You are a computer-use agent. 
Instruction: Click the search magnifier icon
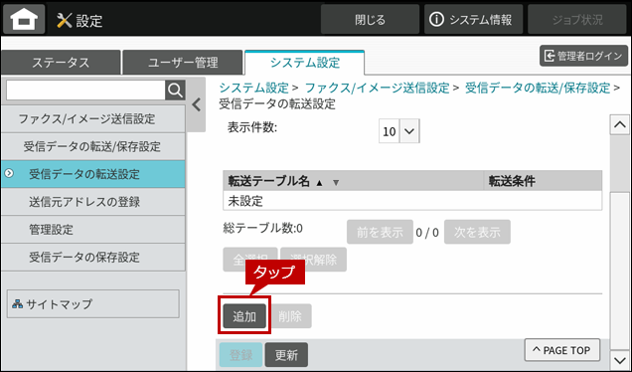(175, 90)
